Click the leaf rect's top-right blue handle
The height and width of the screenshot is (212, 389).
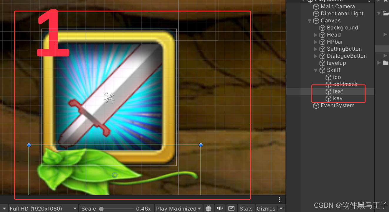[x=201, y=145]
